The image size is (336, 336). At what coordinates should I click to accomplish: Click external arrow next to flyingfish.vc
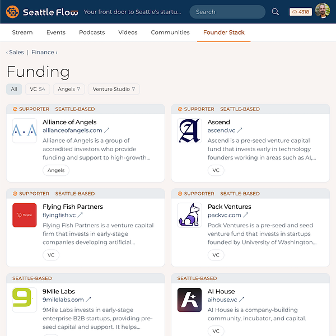(x=80, y=214)
